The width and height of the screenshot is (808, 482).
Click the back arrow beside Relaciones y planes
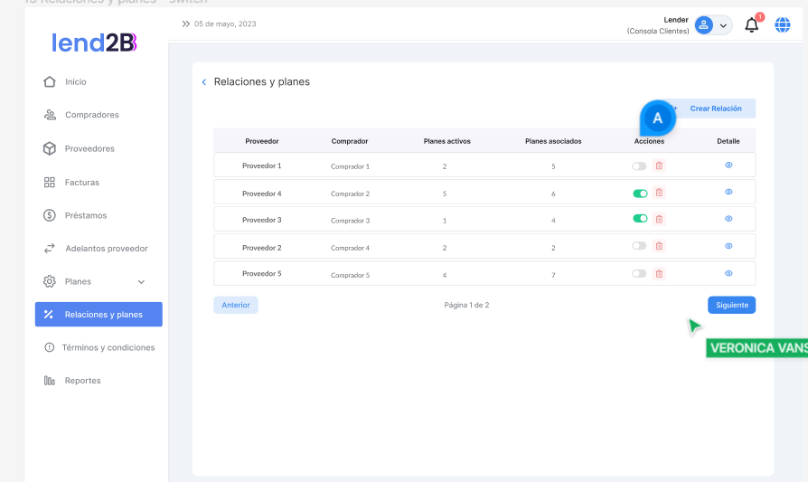pos(204,82)
